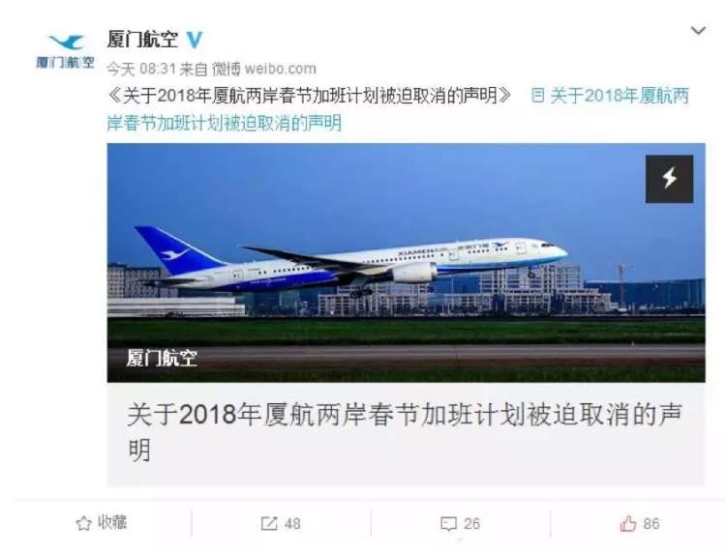The image size is (726, 553).
Task: Click the post timestamp 今天 08:31
Action: (141, 69)
